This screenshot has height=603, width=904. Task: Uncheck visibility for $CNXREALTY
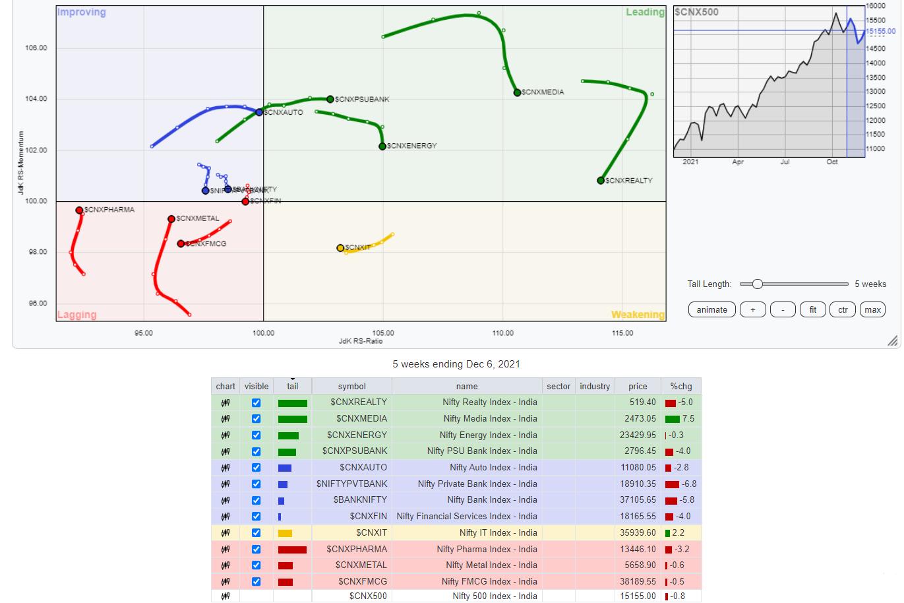coord(256,402)
